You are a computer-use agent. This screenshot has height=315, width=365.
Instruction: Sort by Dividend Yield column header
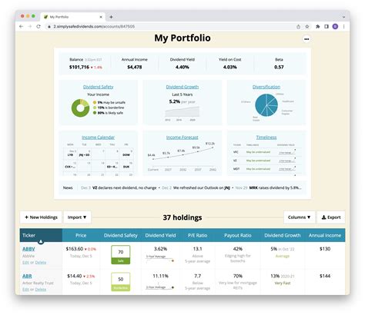(x=160, y=235)
